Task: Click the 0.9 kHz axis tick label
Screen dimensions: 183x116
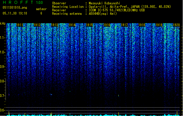Action: click(x=3, y=67)
